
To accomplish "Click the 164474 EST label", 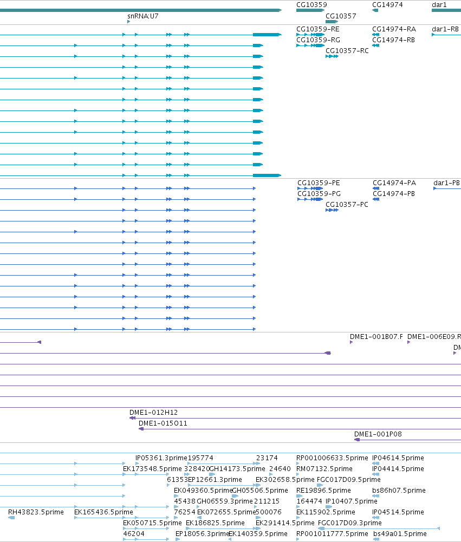I will (x=309, y=501).
